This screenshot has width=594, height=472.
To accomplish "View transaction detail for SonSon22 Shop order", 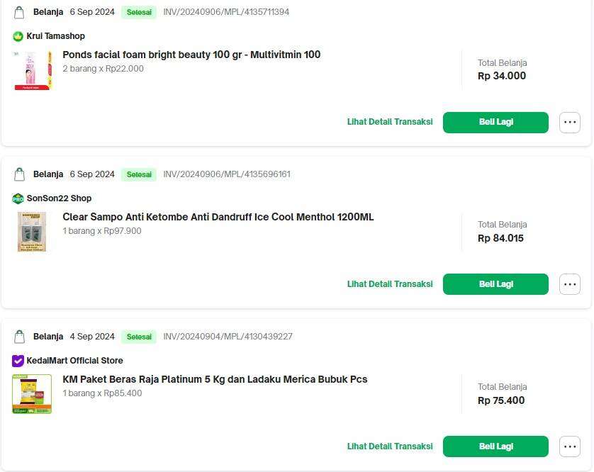I will [390, 283].
